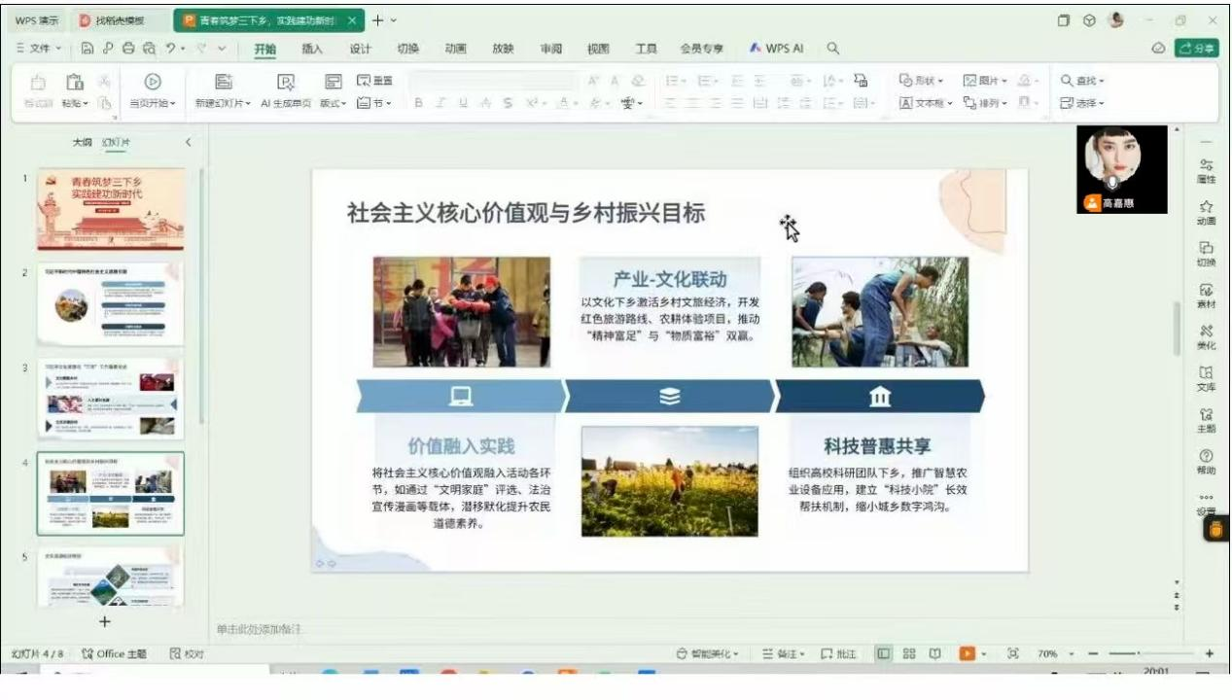
Task: Switch to the 插入 ribbon tab
Action: coord(312,49)
